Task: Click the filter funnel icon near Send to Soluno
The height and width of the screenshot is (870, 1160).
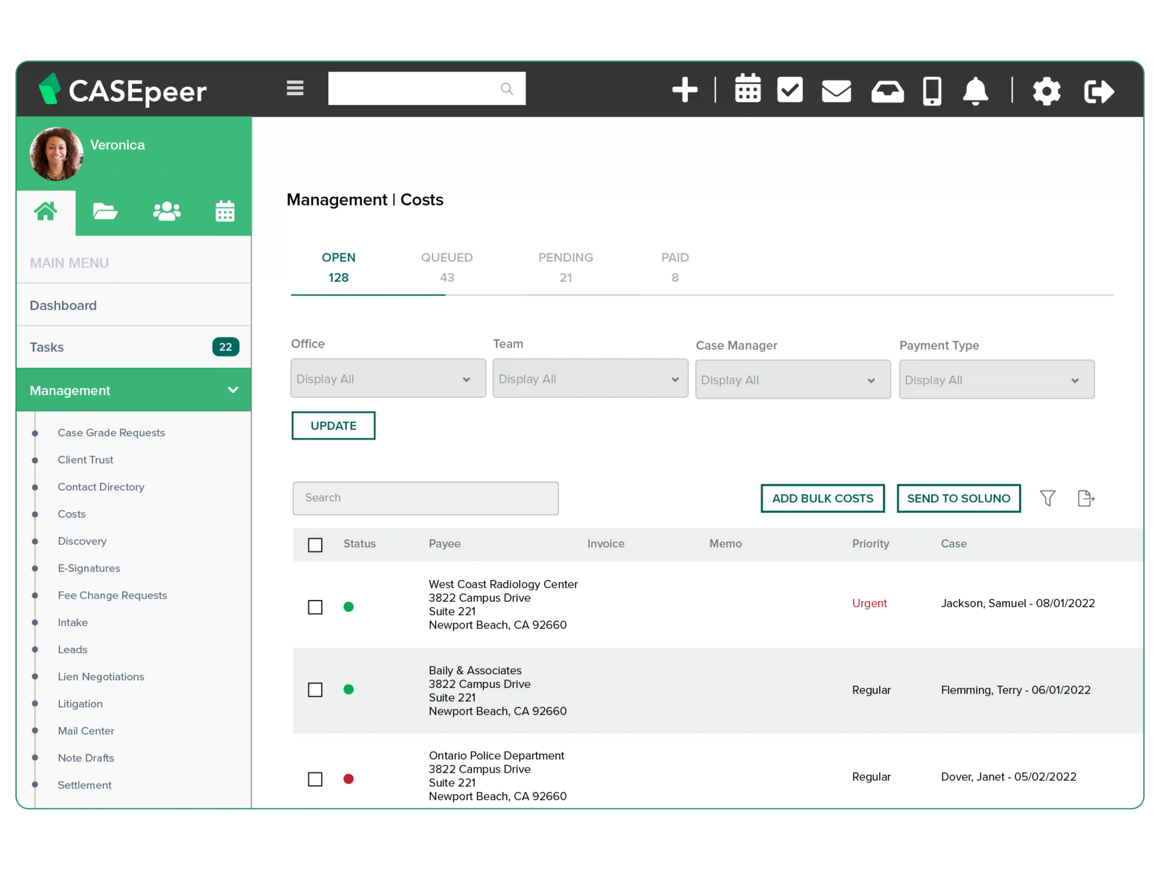Action: pyautogui.click(x=1048, y=498)
